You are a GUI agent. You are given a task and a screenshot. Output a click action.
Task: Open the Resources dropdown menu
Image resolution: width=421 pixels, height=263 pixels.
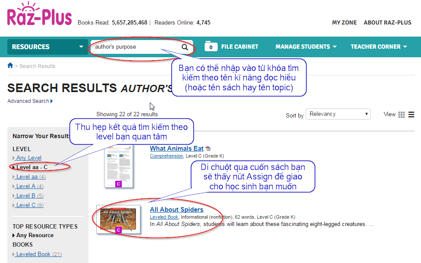(47, 47)
